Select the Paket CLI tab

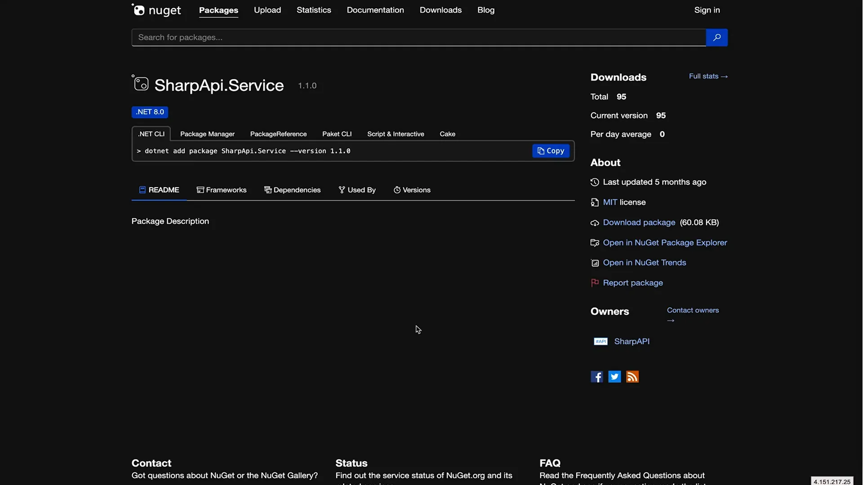coord(337,134)
